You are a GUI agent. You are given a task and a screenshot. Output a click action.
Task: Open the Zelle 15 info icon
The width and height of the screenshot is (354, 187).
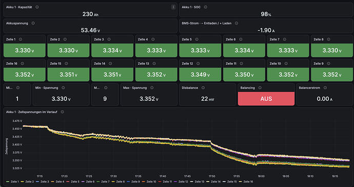point(66,63)
